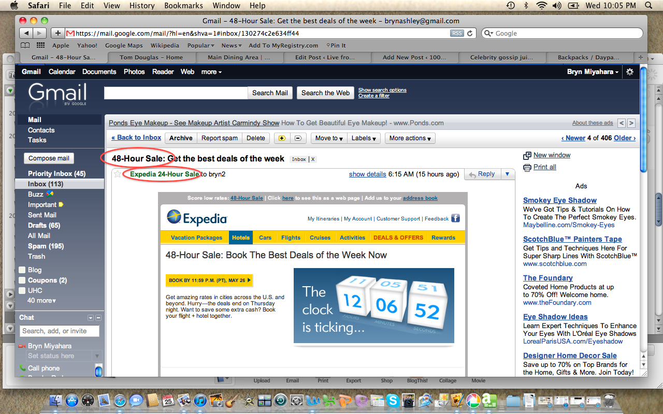Screen dimensions: 663x414
Task: Click the Archive button
Action: coord(181,138)
